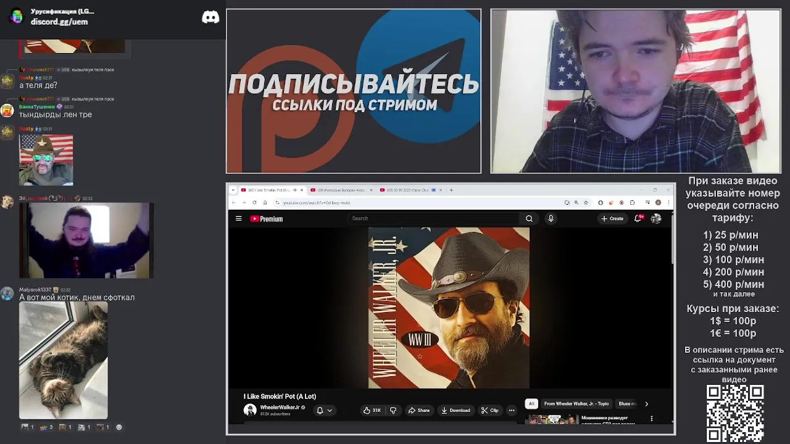
Task: Select From Wheeler Walker, Jr. - Topic chip
Action: 576,403
